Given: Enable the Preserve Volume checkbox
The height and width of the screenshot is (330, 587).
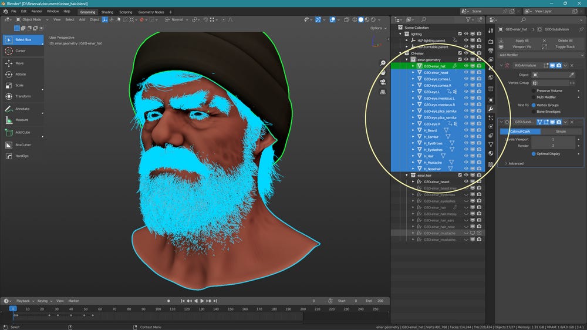Looking at the screenshot, I should click(x=534, y=90).
